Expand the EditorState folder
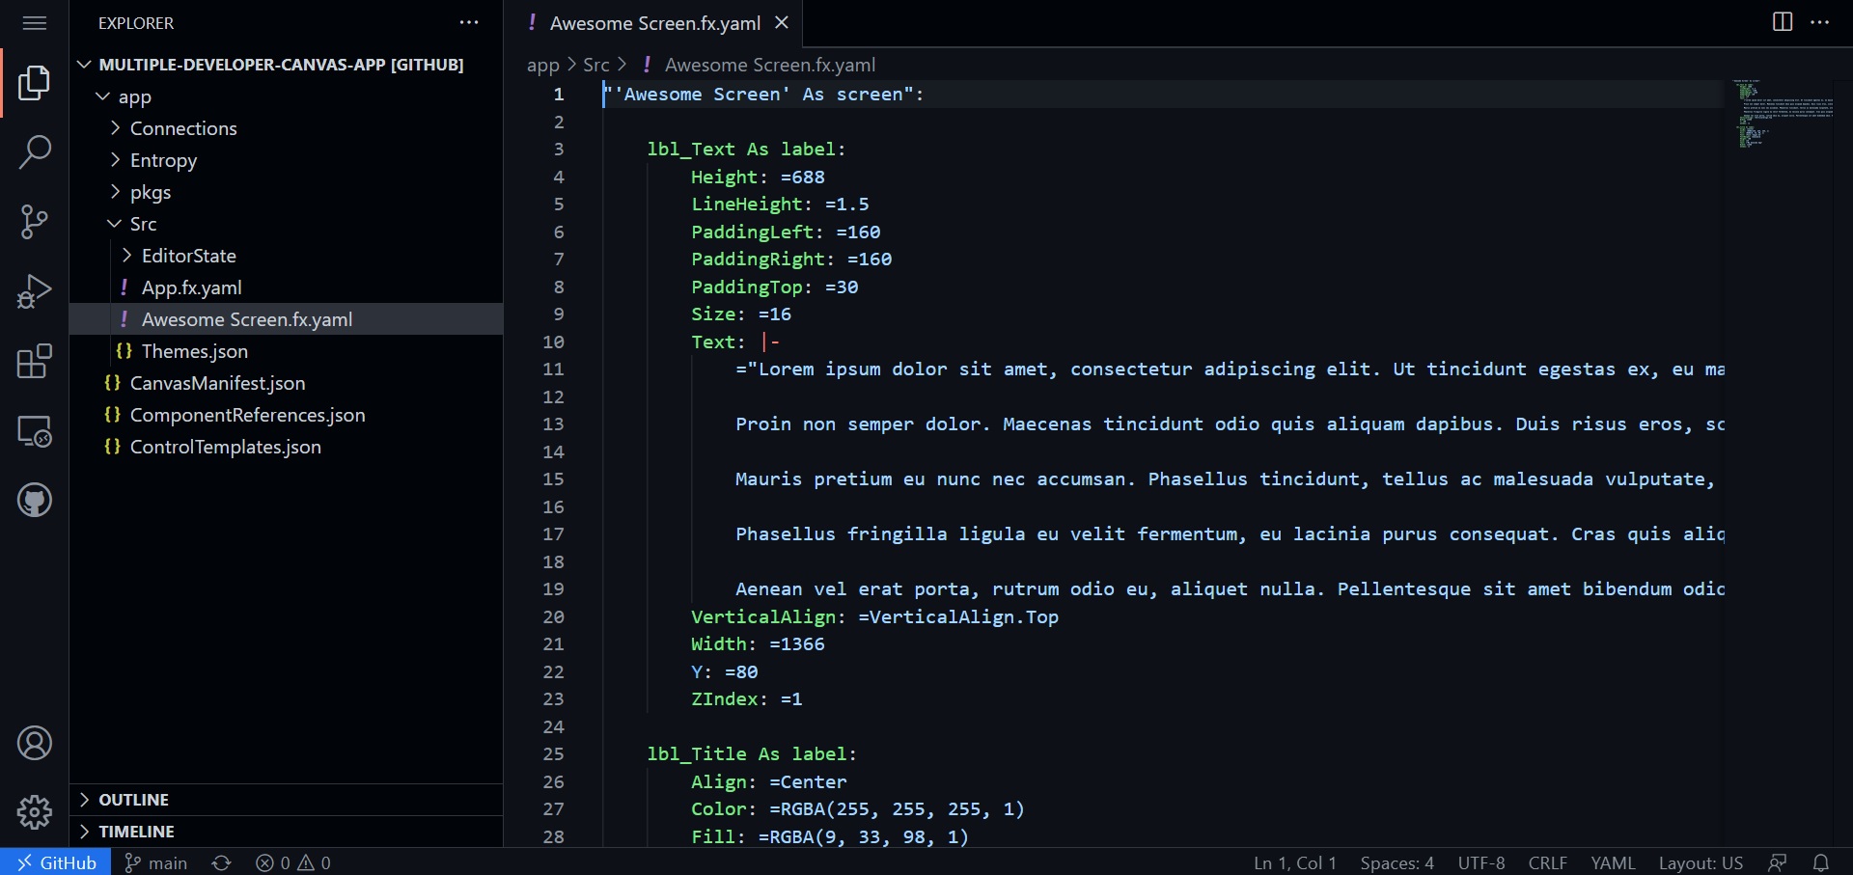The image size is (1853, 875). pos(189,255)
